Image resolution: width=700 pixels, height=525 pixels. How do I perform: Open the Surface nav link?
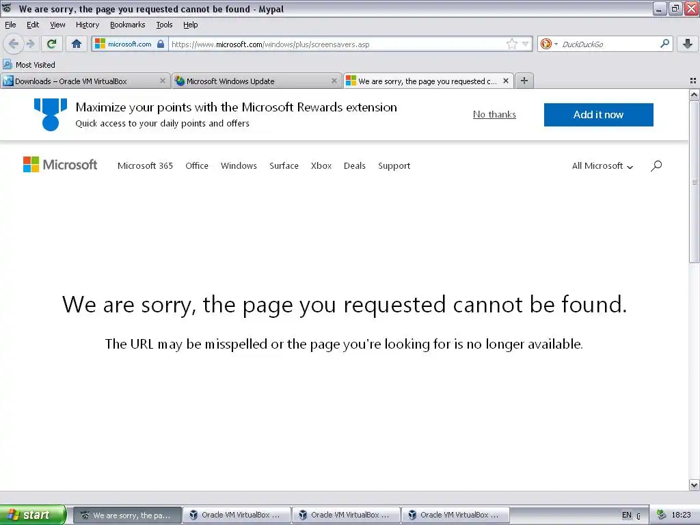(284, 165)
